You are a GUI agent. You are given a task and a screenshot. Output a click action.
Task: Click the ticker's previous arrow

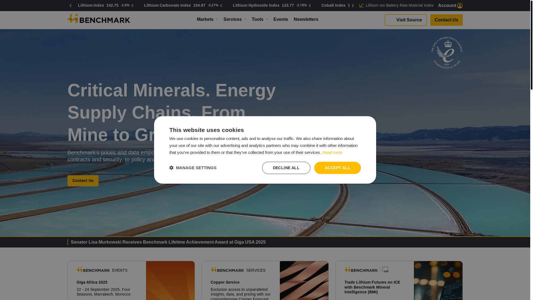[71, 6]
